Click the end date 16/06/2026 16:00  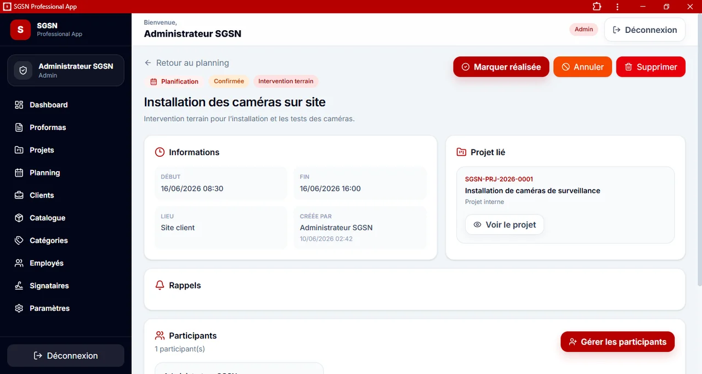coord(330,189)
